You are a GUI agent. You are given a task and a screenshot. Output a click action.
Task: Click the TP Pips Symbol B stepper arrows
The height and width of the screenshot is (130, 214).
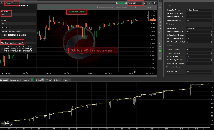click(211, 53)
